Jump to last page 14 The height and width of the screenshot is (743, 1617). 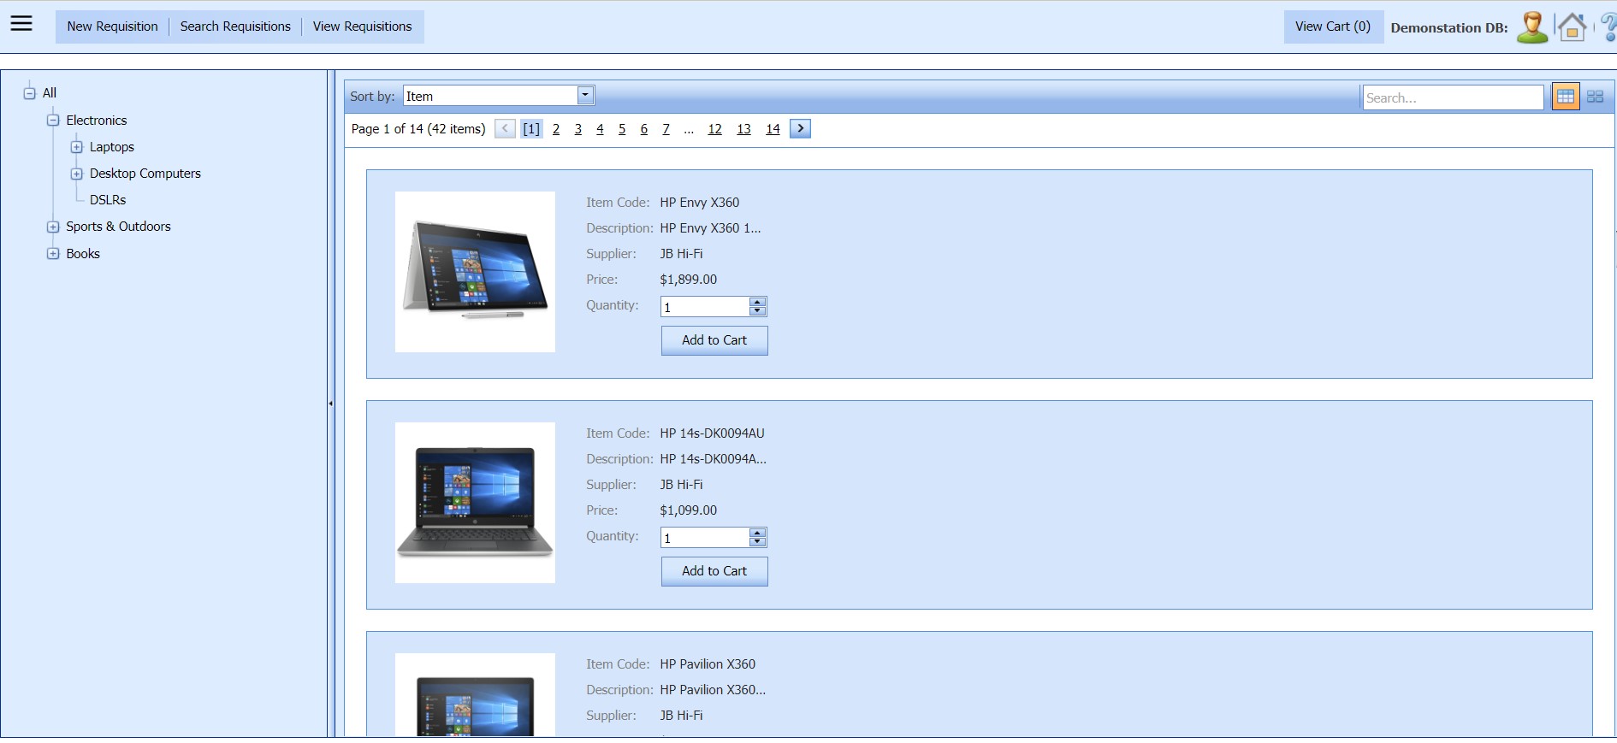coord(773,129)
